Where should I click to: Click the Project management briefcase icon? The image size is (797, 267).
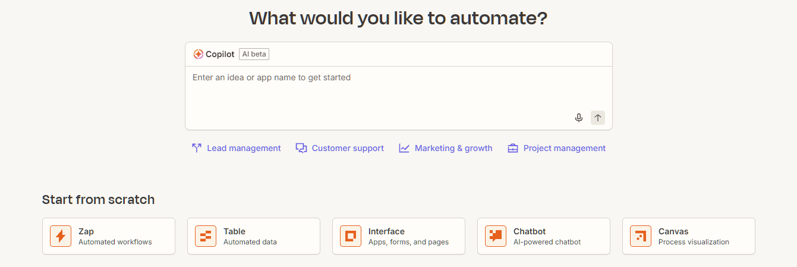tap(513, 148)
